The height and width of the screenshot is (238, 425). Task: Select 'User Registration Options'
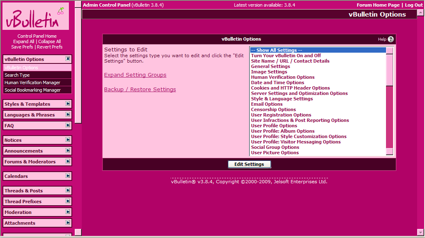coord(318,115)
